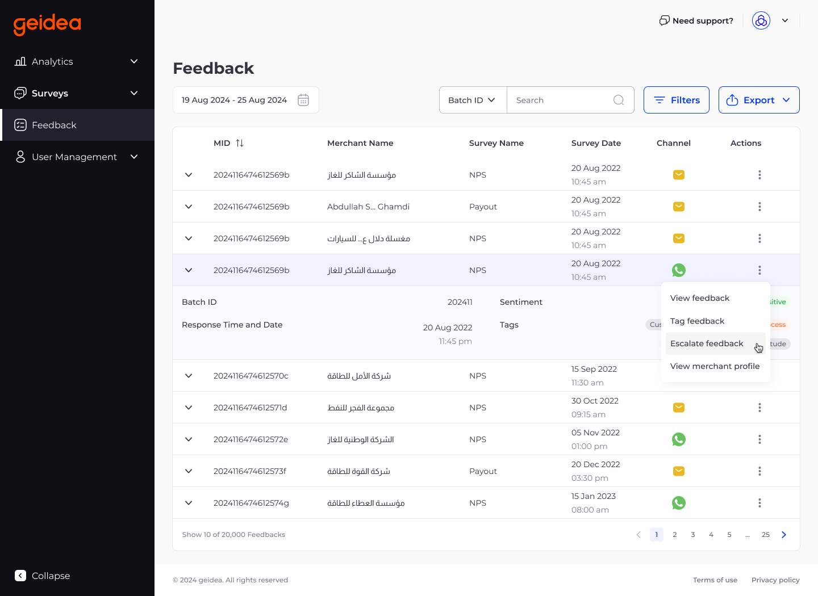This screenshot has width=818, height=596.
Task: Open the kebab menu for Payout row 20 Dec 2022
Action: point(759,471)
